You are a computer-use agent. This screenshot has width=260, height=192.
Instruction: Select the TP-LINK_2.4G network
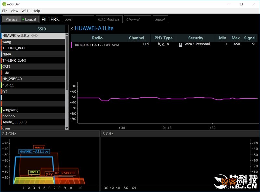pyautogui.click(x=33, y=60)
